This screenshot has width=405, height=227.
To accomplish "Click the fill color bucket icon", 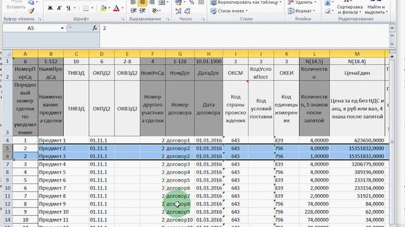I will (x=103, y=8).
